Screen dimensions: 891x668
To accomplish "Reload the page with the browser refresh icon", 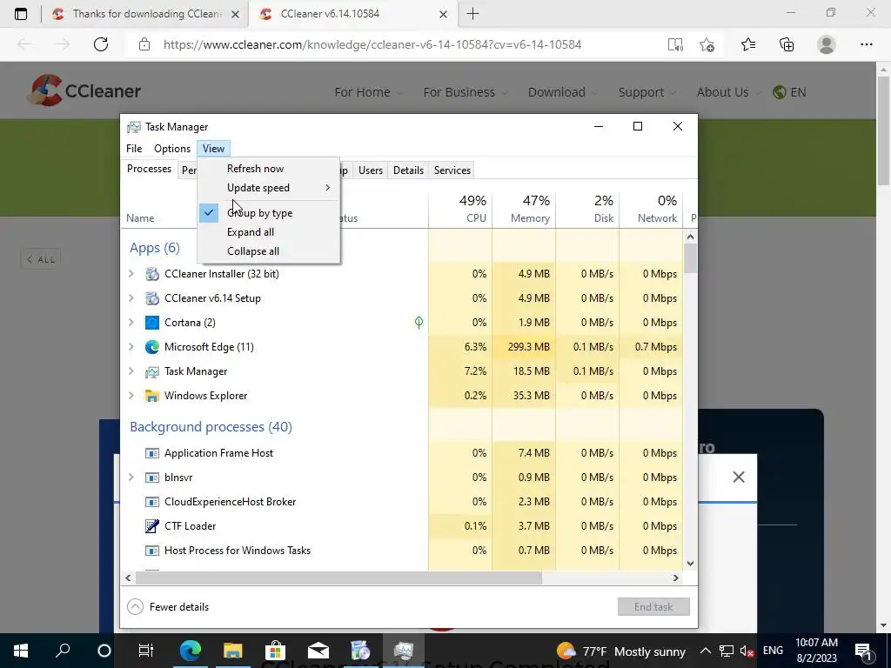I will [101, 44].
